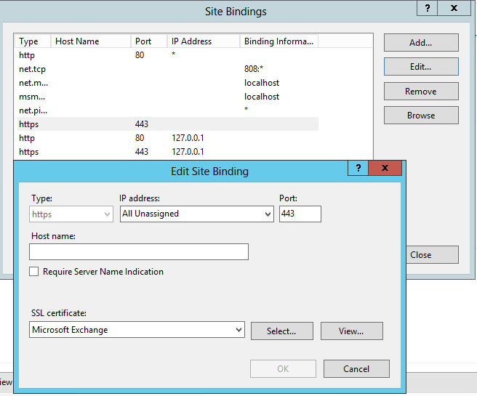Click the Browse button
This screenshot has width=477, height=396.
(421, 116)
